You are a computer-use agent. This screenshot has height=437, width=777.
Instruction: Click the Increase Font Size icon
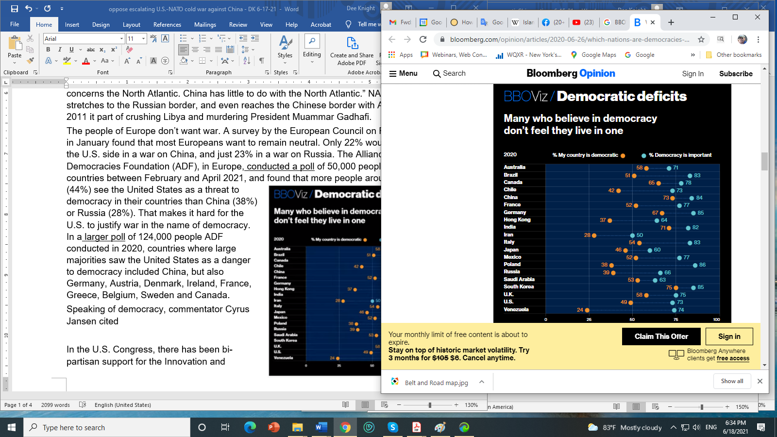pos(127,61)
